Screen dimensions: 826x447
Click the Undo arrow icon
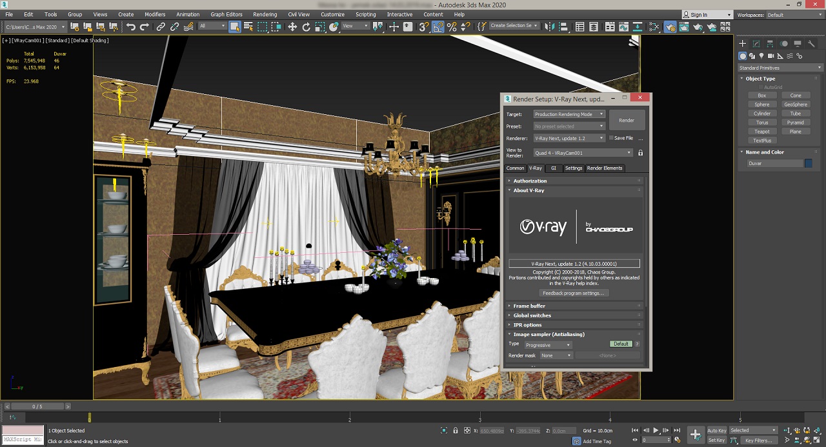point(131,26)
